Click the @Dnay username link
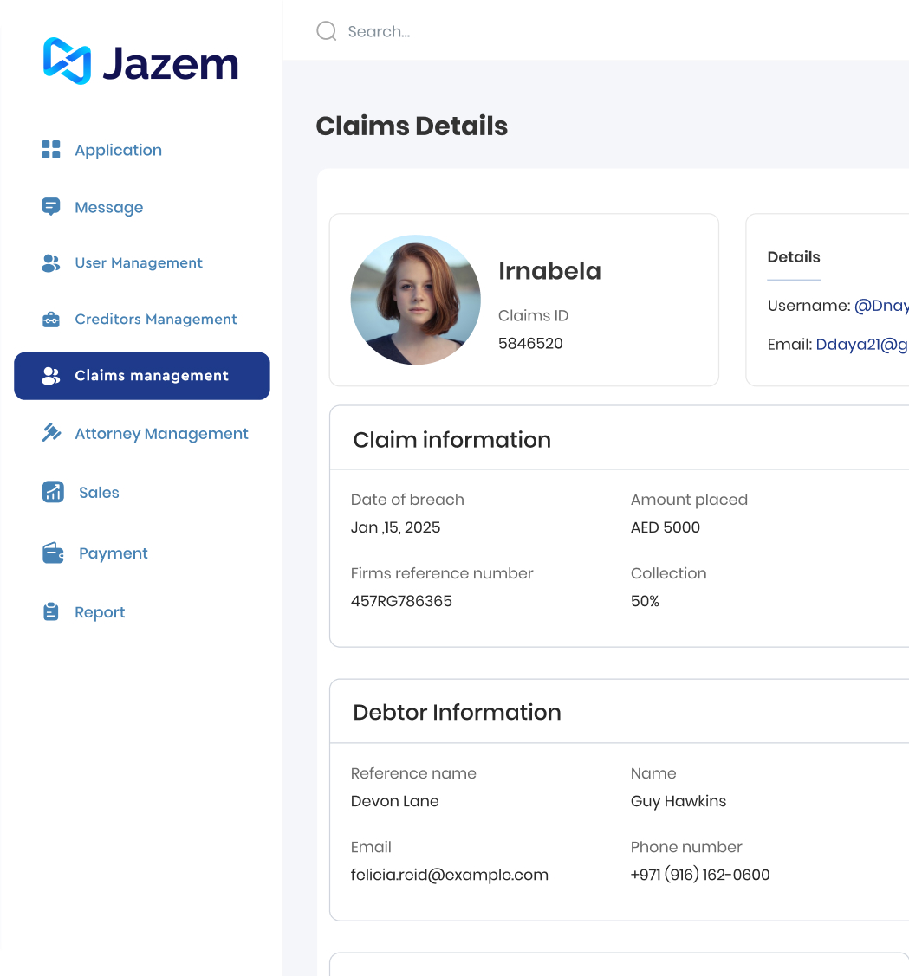 click(x=881, y=306)
